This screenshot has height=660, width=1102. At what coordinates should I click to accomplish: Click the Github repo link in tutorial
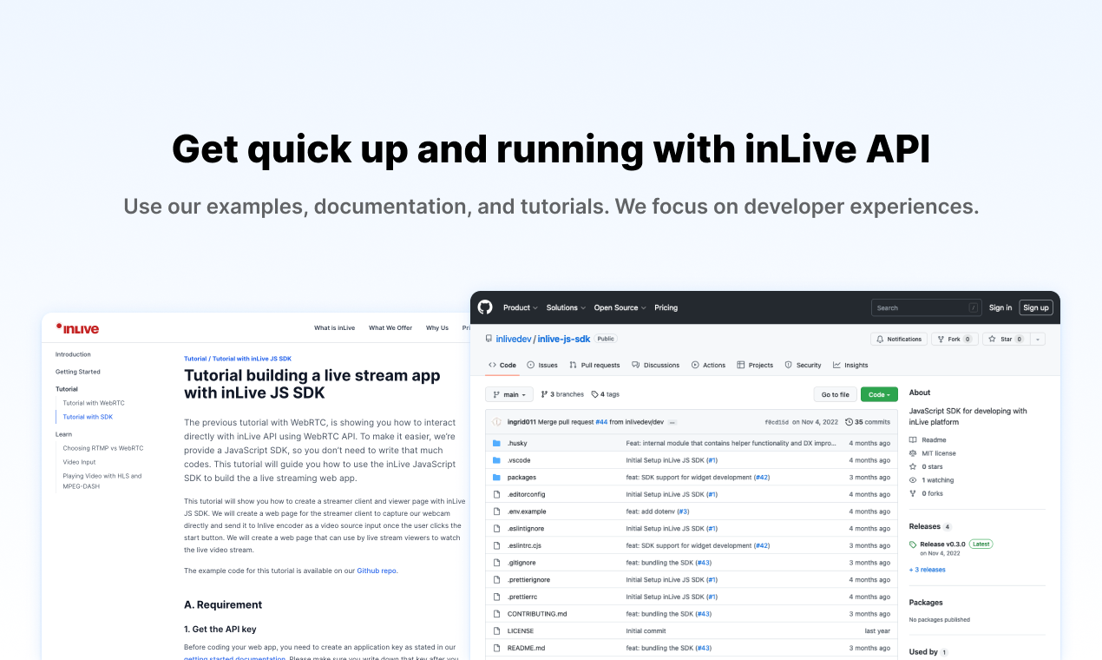pos(377,571)
